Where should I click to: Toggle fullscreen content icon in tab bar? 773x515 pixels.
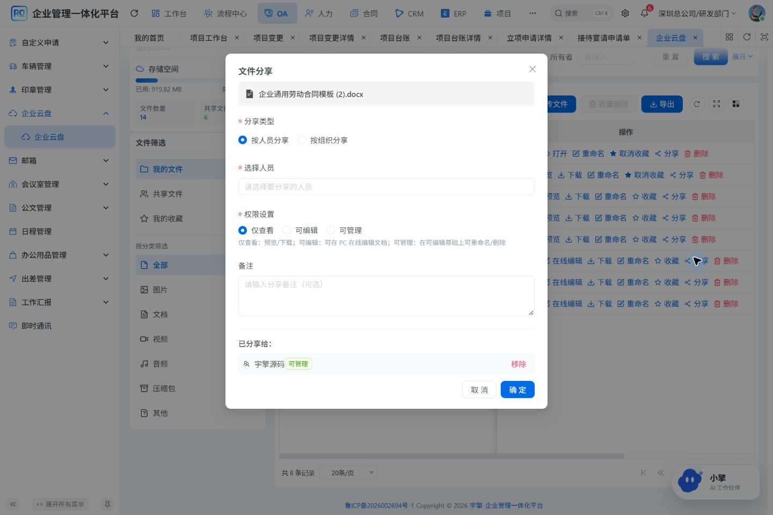pos(764,37)
